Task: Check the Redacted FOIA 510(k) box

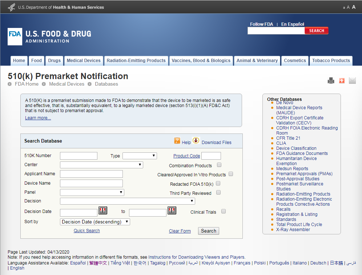Action: [x=218, y=183]
